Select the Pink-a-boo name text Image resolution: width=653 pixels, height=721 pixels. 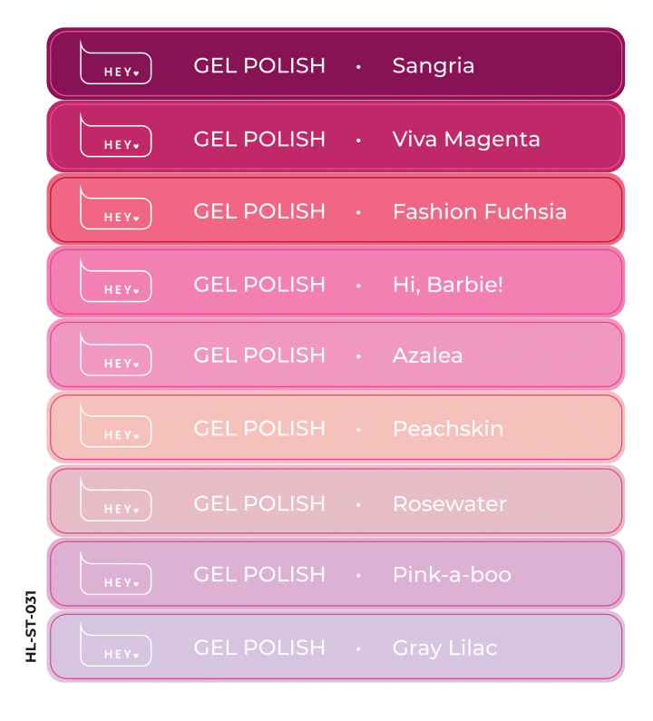click(452, 575)
